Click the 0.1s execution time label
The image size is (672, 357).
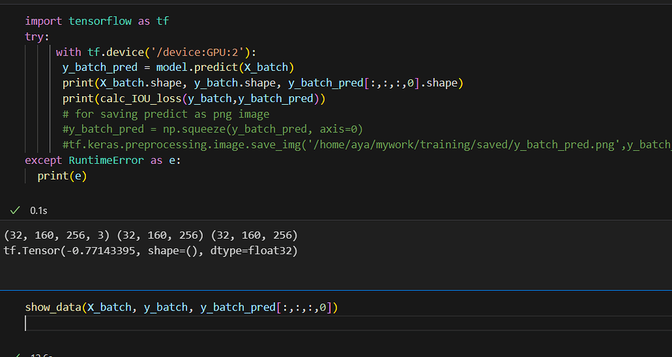(38, 210)
